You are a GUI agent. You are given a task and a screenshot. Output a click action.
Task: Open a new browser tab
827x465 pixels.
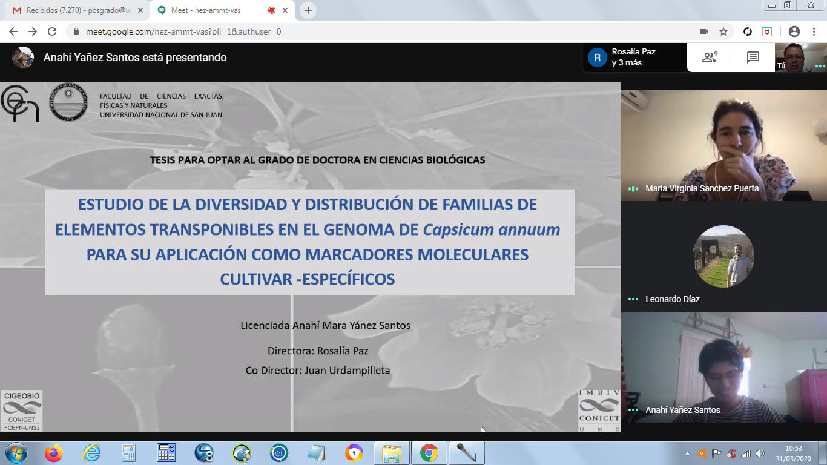click(x=308, y=10)
